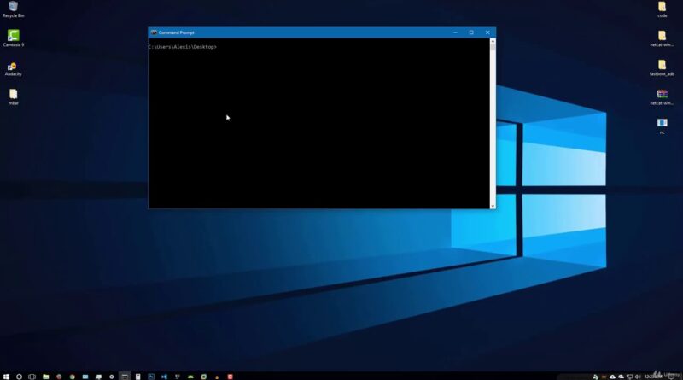Click the Command Prompt title text
Screen dimensions: 683x380
pyautogui.click(x=177, y=32)
